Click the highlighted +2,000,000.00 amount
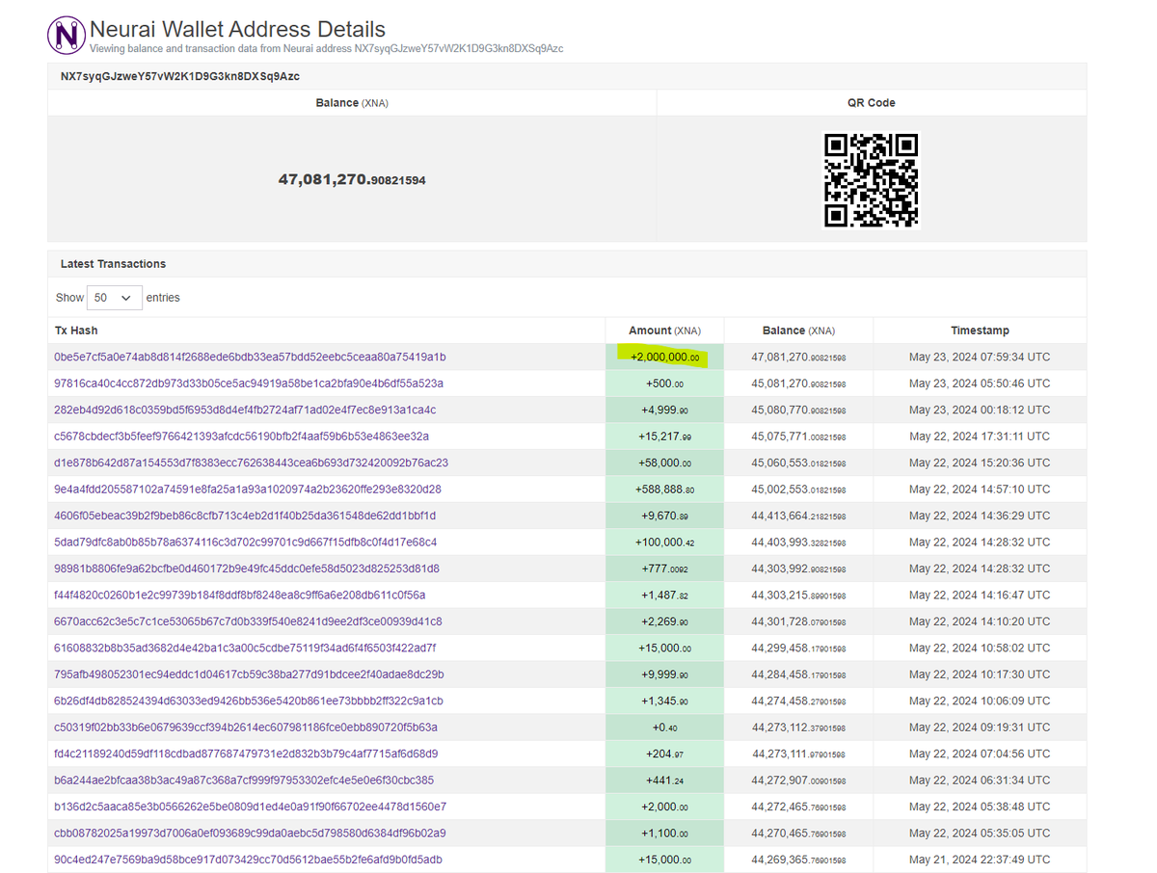1157x873 pixels. point(664,357)
